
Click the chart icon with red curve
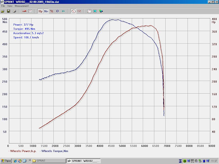click(x=89, y=11)
